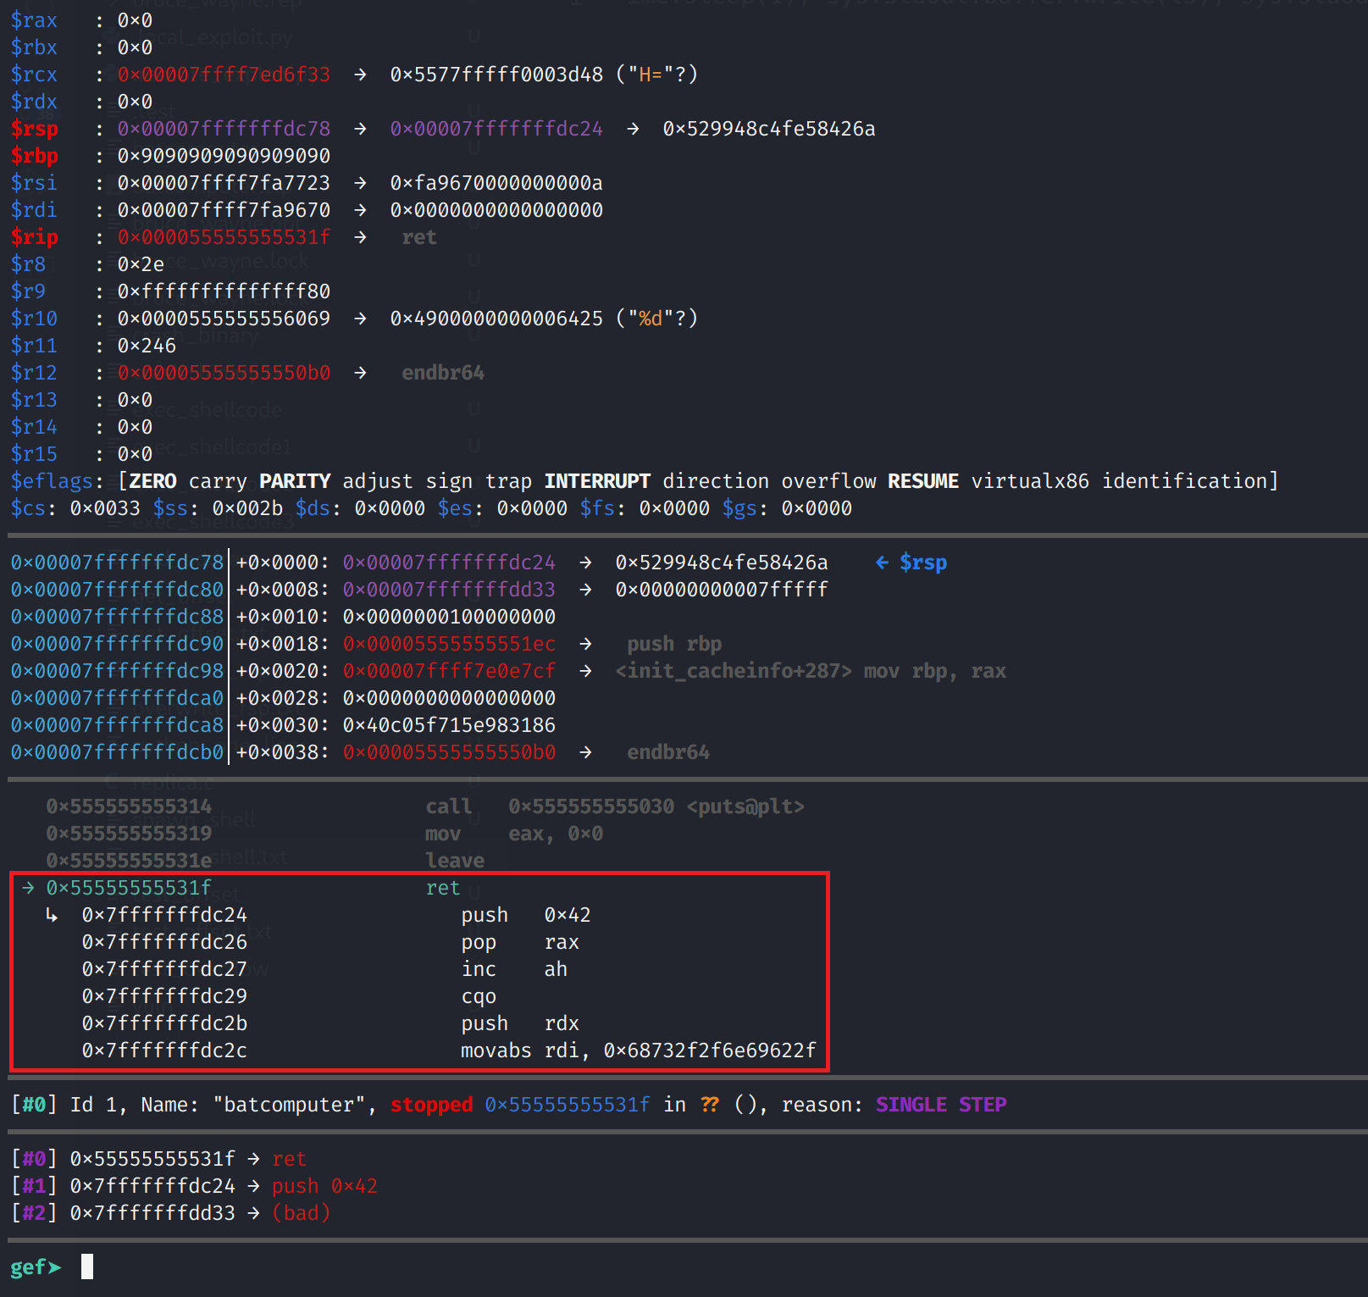Click stack address 0x00007fffffffdc78
Image resolution: width=1368 pixels, height=1297 pixels.
[117, 563]
